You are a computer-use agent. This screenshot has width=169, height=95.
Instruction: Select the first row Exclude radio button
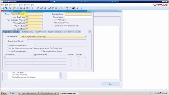[79, 57]
